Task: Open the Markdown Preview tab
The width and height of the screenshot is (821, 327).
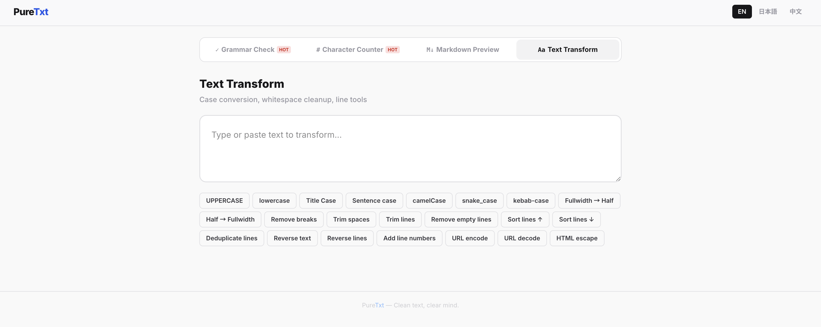Action: coord(462,50)
